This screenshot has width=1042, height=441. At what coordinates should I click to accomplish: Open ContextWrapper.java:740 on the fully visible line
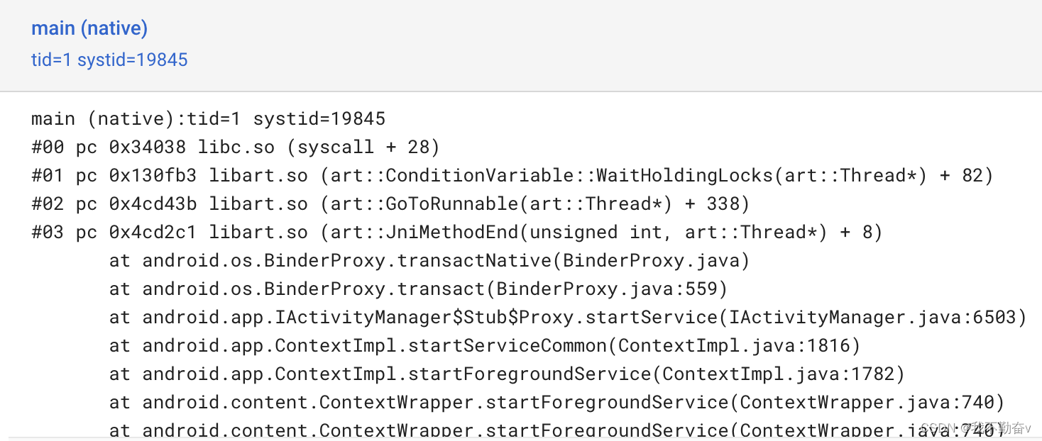point(872,402)
